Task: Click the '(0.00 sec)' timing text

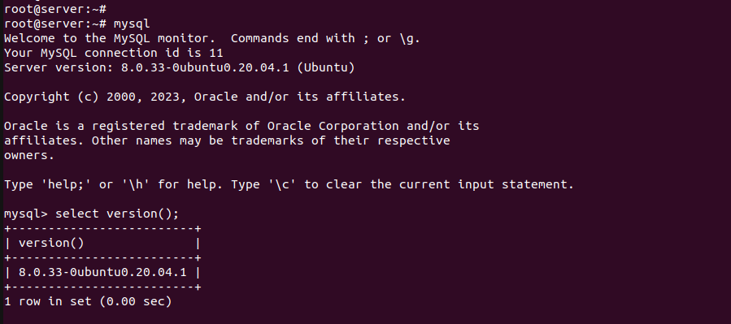Action: click(x=136, y=301)
